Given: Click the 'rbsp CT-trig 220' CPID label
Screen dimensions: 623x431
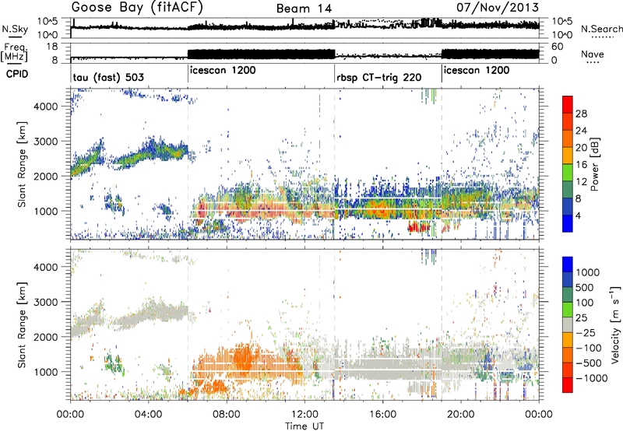Looking at the screenshot, I should (379, 78).
